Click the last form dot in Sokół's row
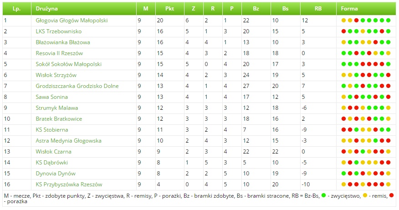This screenshot has width=399, height=210. click(389, 64)
